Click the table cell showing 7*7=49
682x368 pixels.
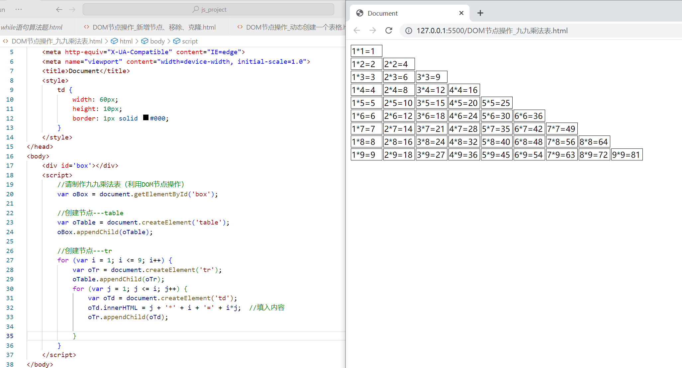(562, 129)
